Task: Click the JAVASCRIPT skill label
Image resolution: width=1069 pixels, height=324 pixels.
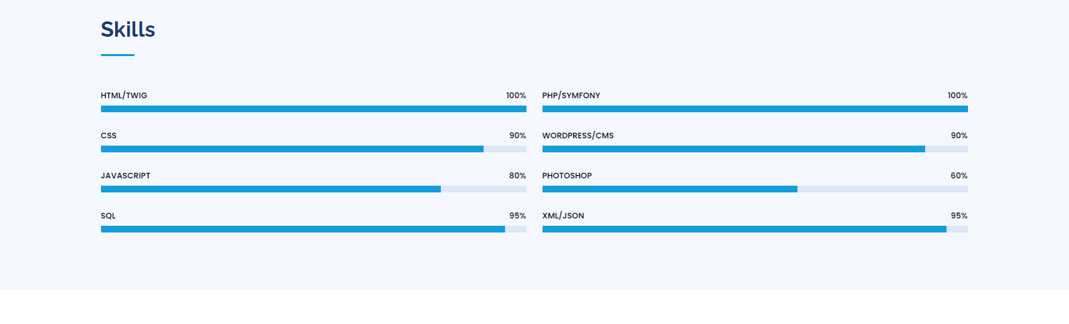Action: [126, 176]
